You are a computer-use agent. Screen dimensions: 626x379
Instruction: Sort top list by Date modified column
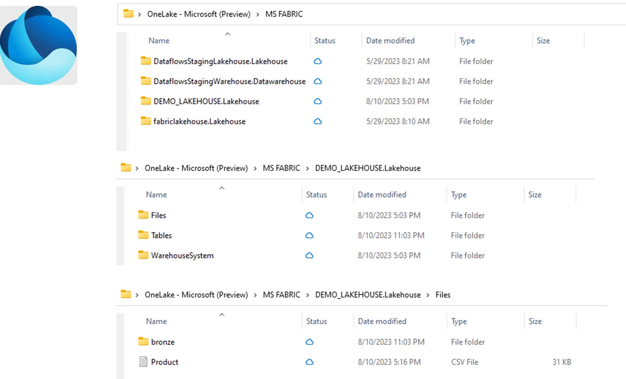click(390, 41)
